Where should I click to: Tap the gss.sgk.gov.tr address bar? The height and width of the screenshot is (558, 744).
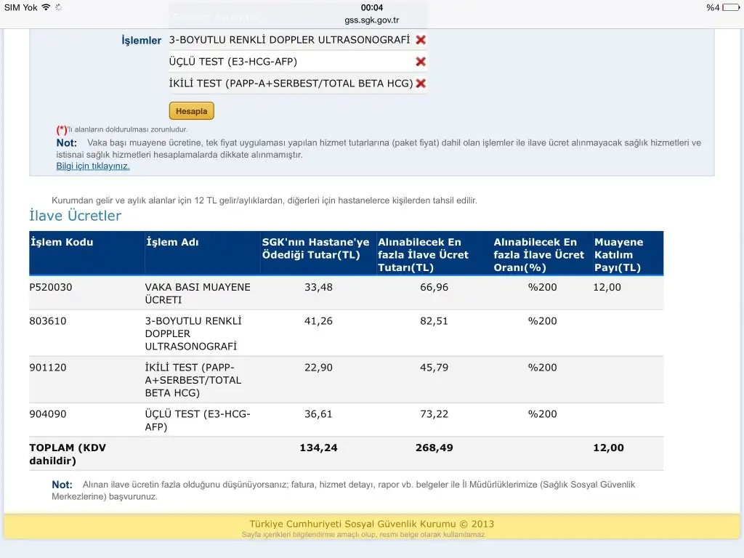[371, 20]
